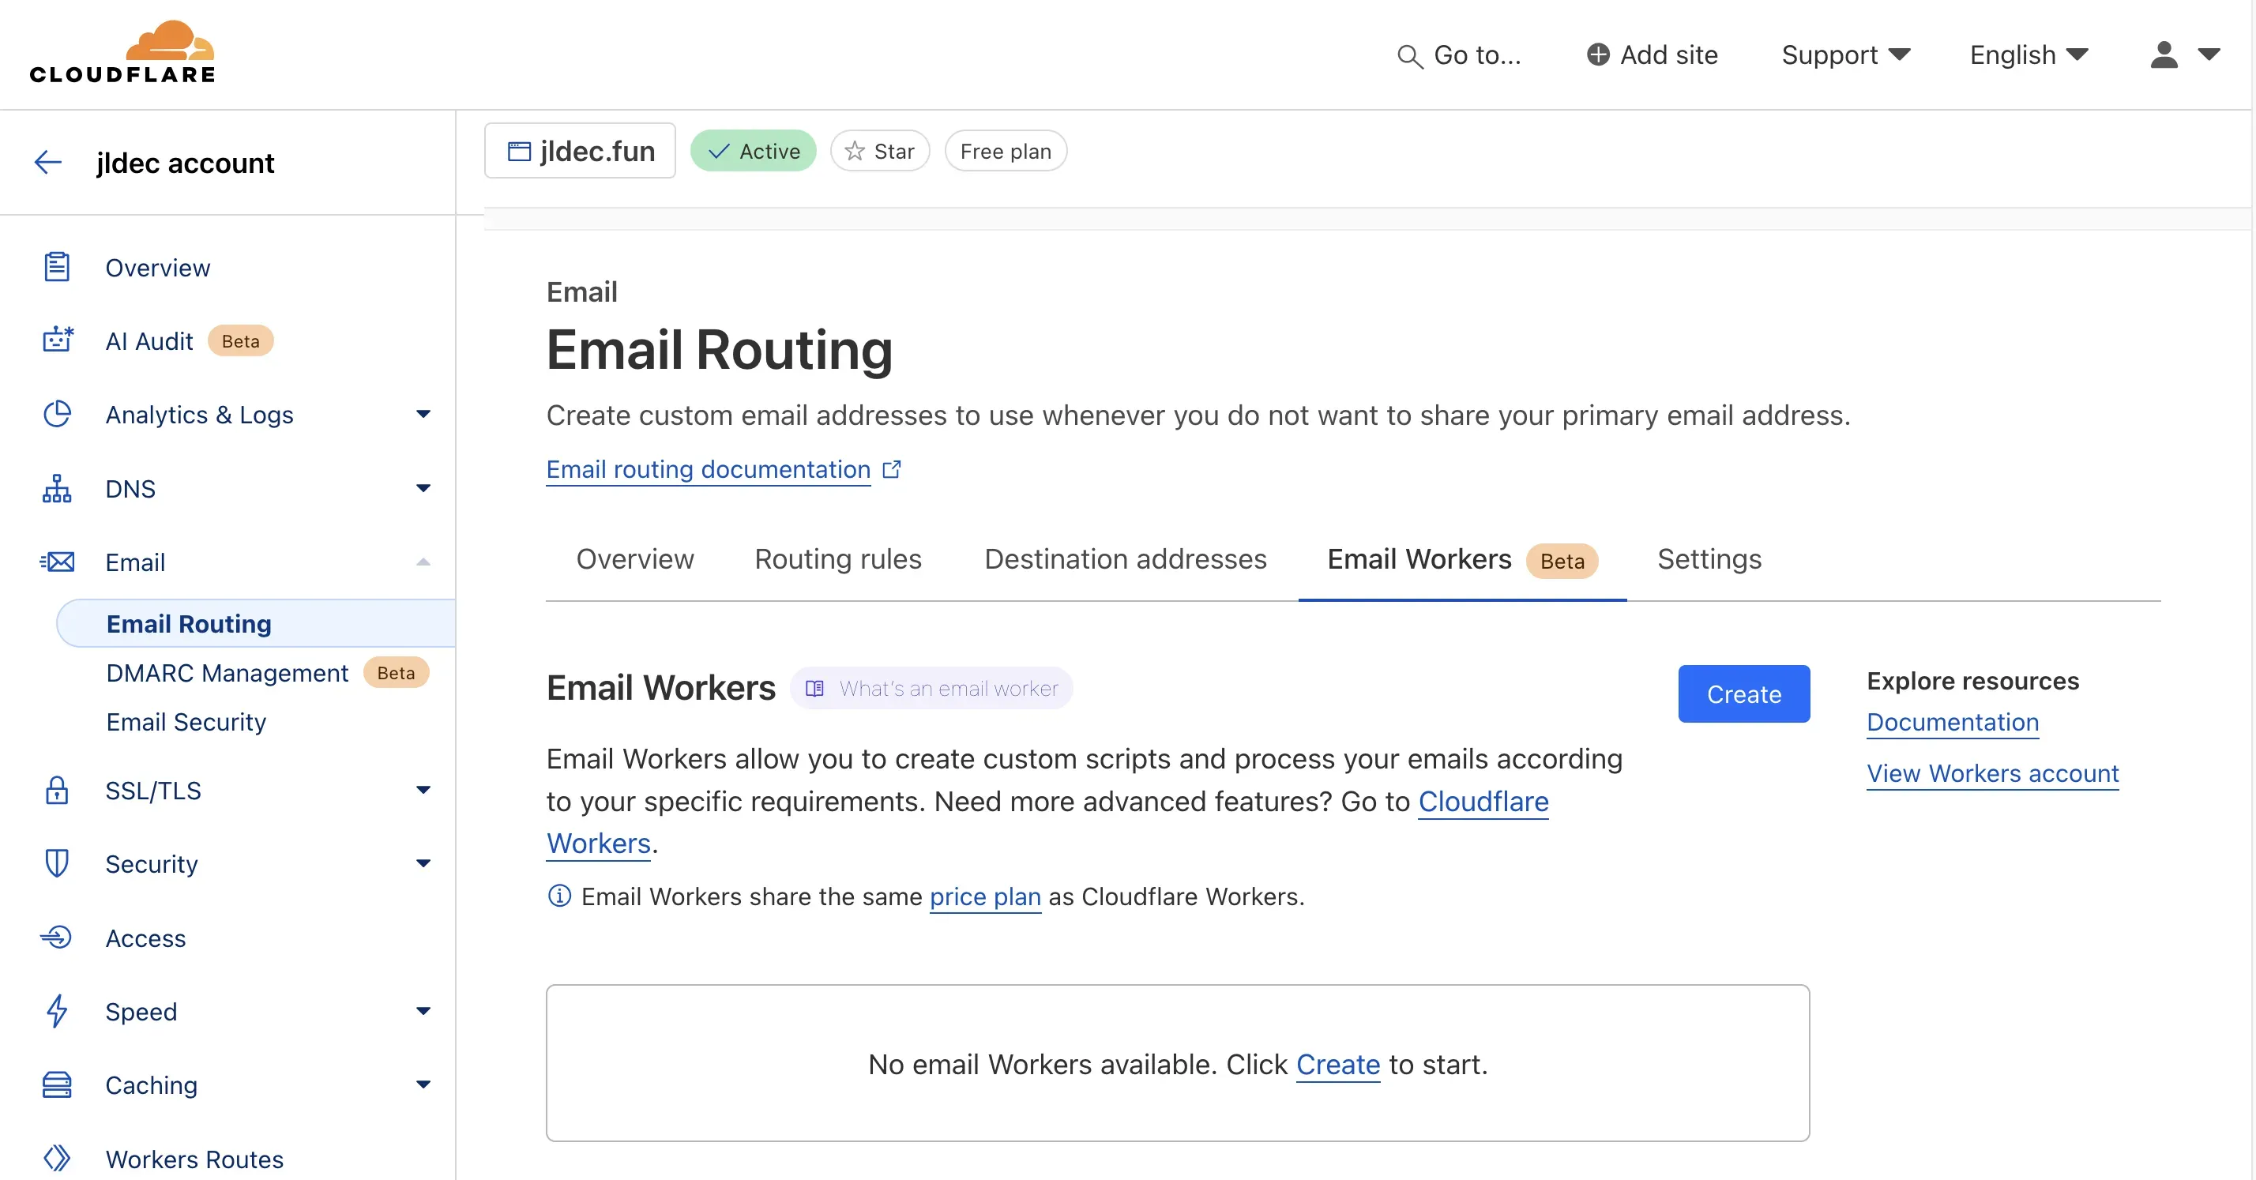Switch to the Routing rules tab
2256x1180 pixels.
pos(837,559)
